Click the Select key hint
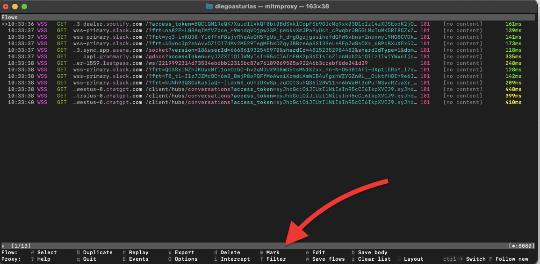This screenshot has width=540, height=264. pyautogui.click(x=44, y=252)
